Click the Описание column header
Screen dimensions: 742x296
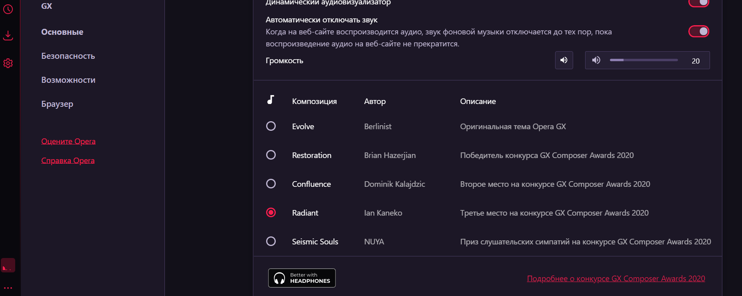pyautogui.click(x=478, y=102)
